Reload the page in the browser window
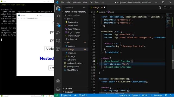 click(24, 19)
